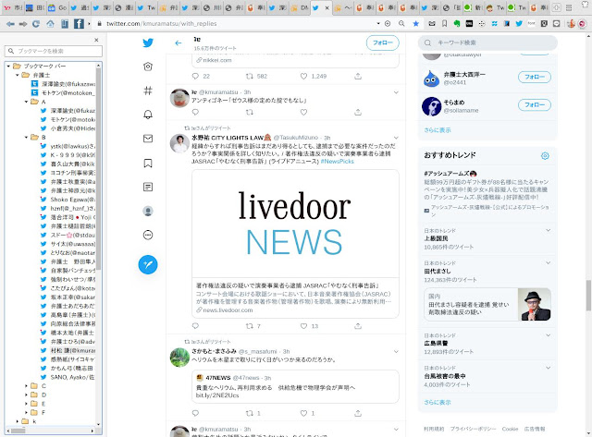Follow 弁護士大西洋一 account
Image resolution: width=592 pixels, height=437 pixels.
click(x=535, y=77)
